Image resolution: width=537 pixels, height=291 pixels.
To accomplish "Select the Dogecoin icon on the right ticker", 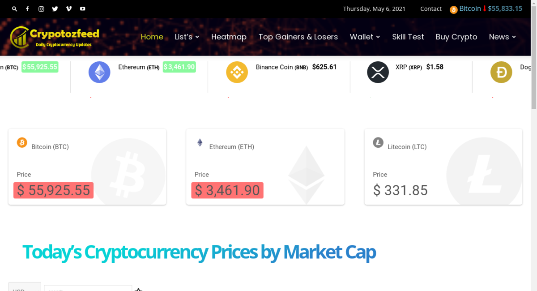I will coord(501,72).
